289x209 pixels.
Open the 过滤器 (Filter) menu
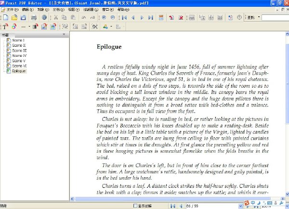click(x=91, y=10)
